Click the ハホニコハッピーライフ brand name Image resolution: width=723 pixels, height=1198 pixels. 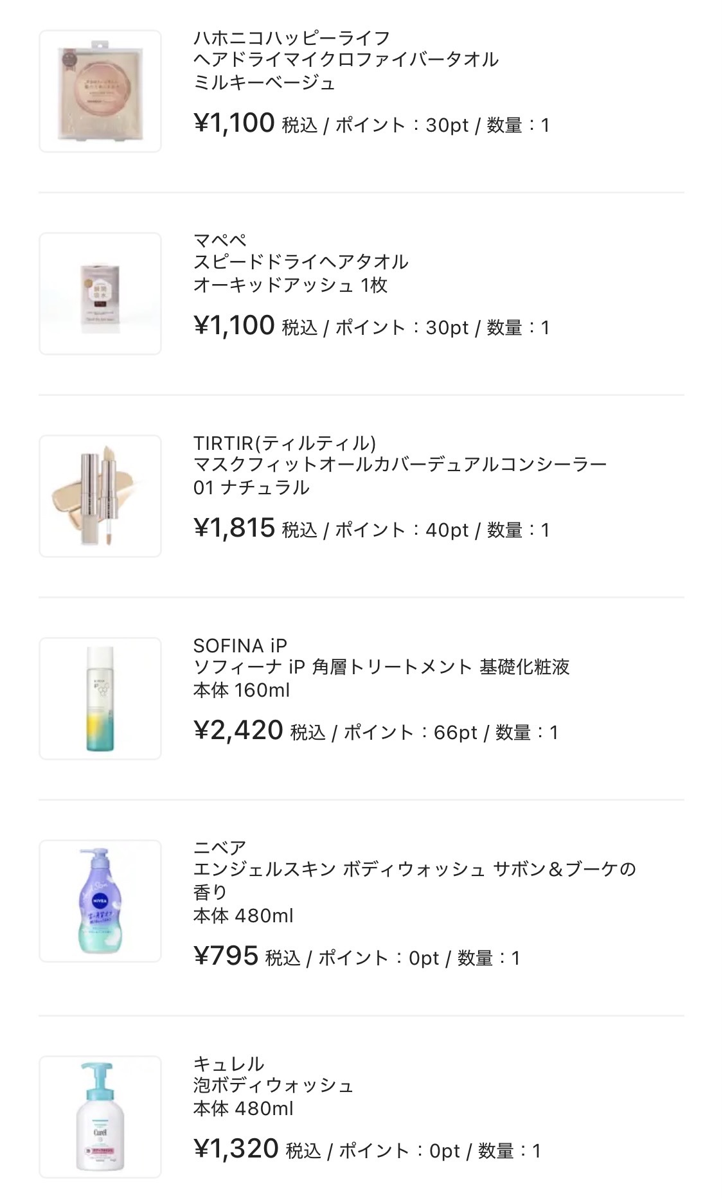click(292, 38)
